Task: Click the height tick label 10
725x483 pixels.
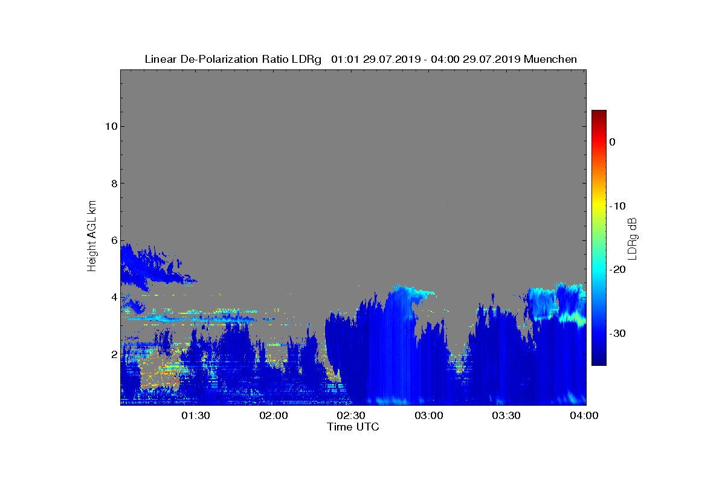Action: [x=111, y=126]
